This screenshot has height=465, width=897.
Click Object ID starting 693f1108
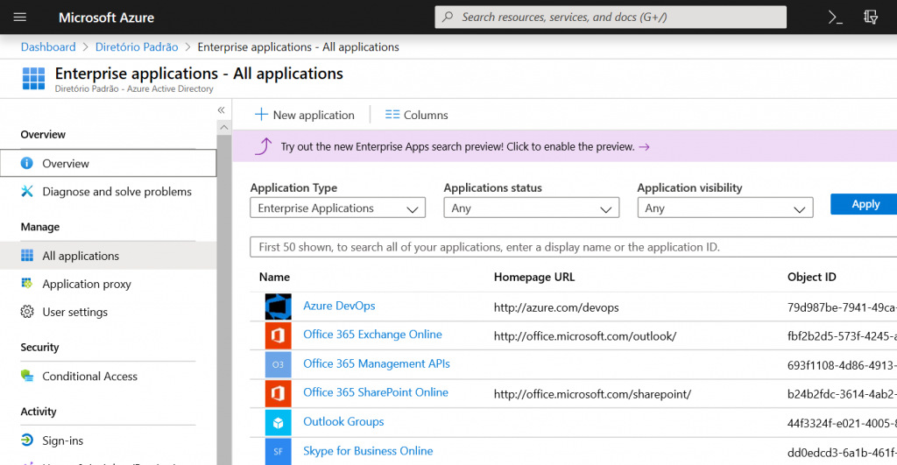pos(842,365)
